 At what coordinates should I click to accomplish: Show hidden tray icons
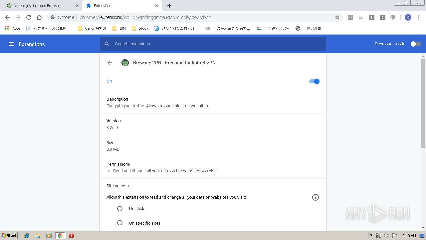tap(371, 236)
